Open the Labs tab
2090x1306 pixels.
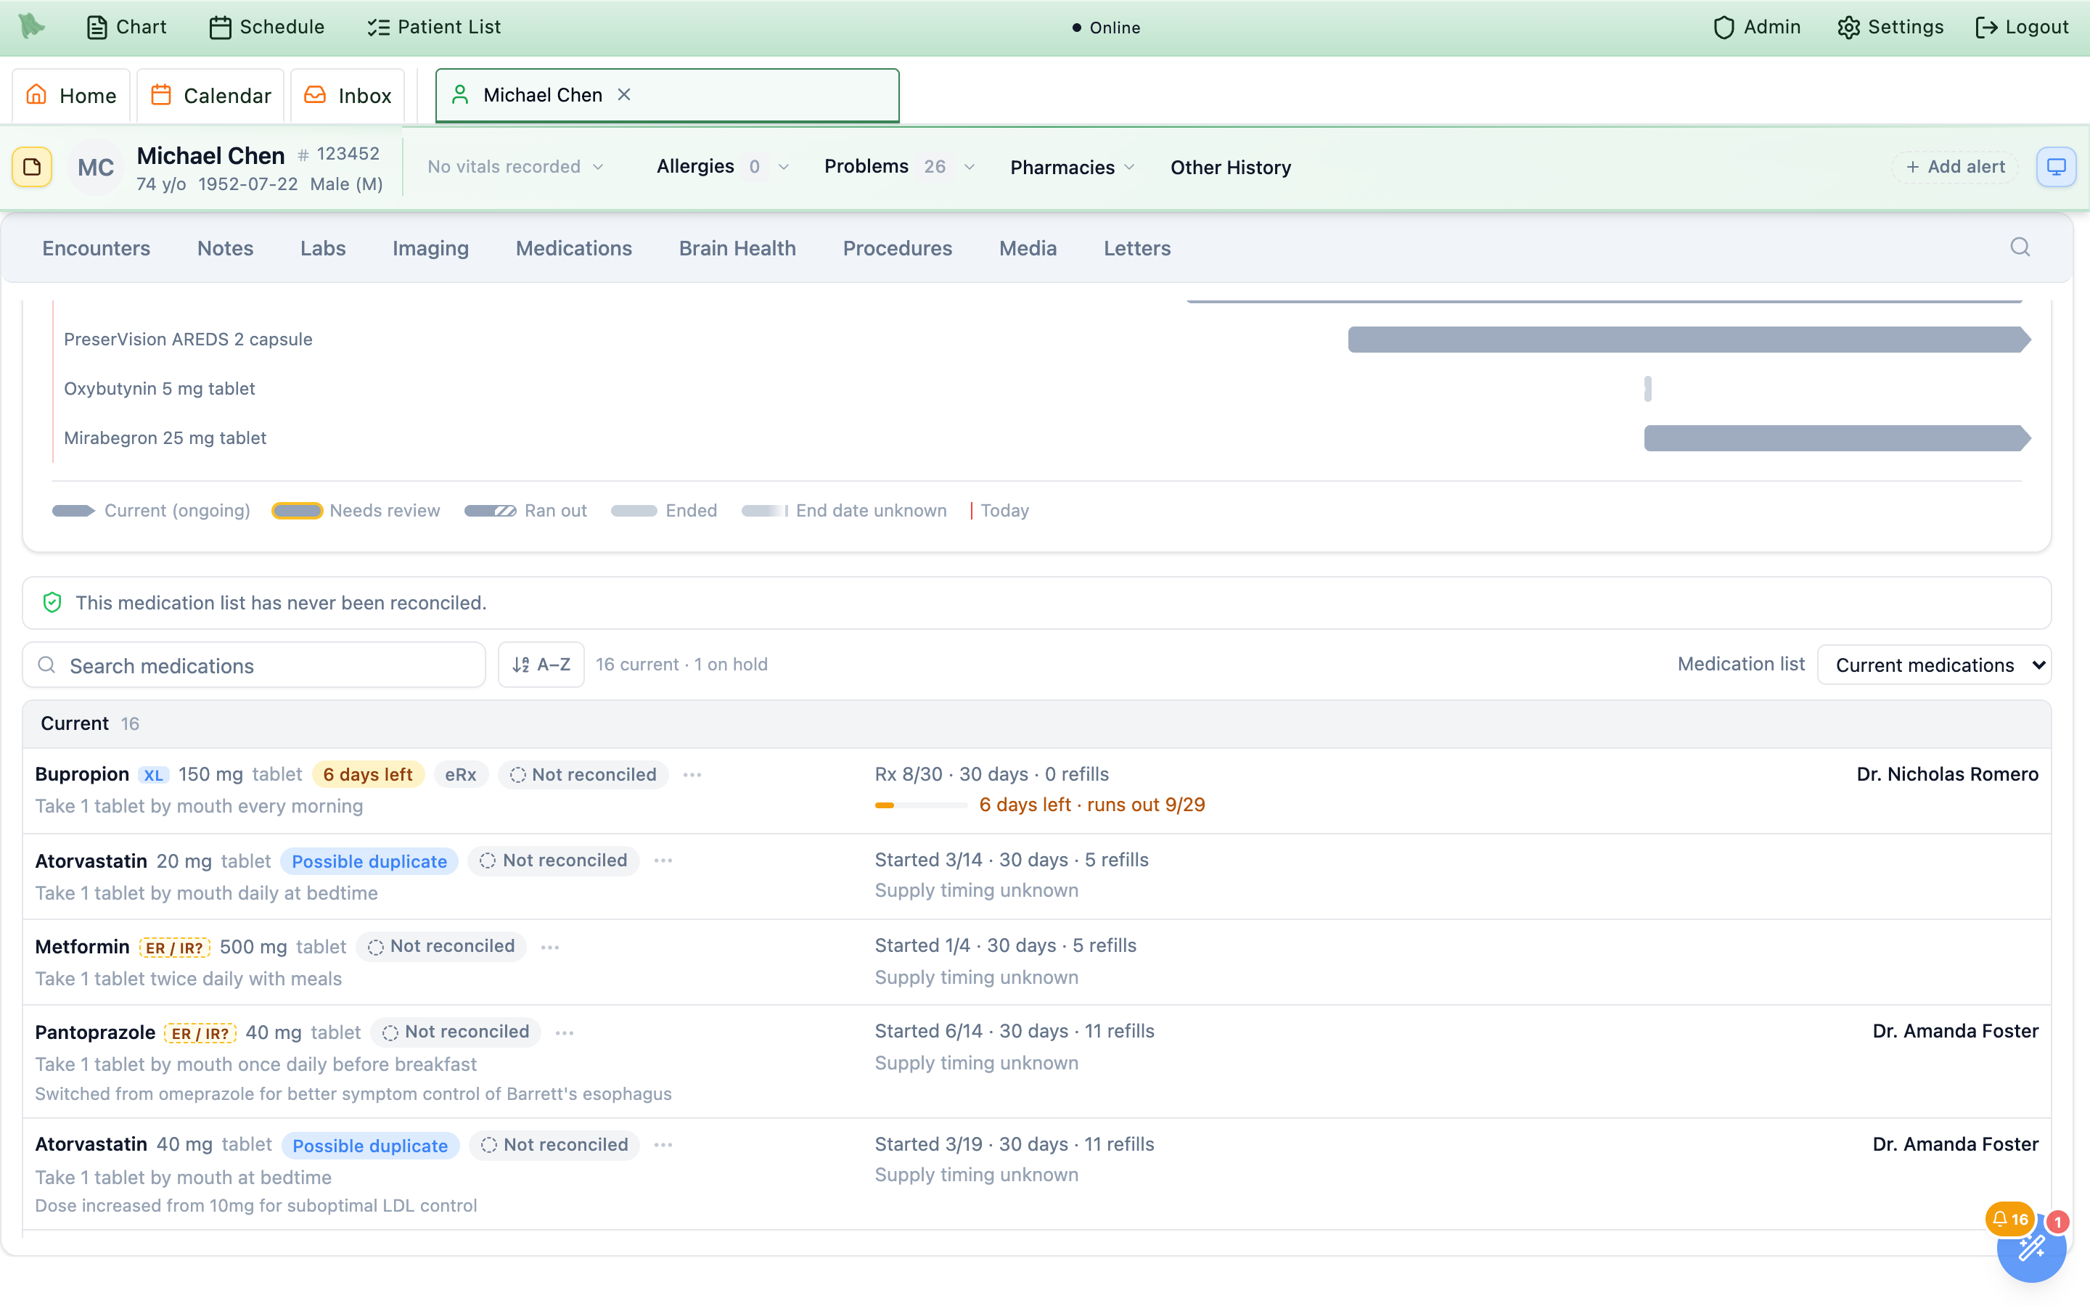pos(323,248)
